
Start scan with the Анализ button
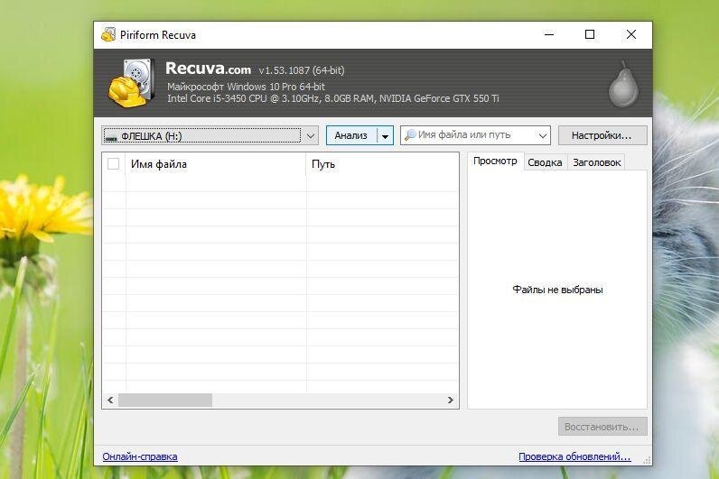[351, 135]
